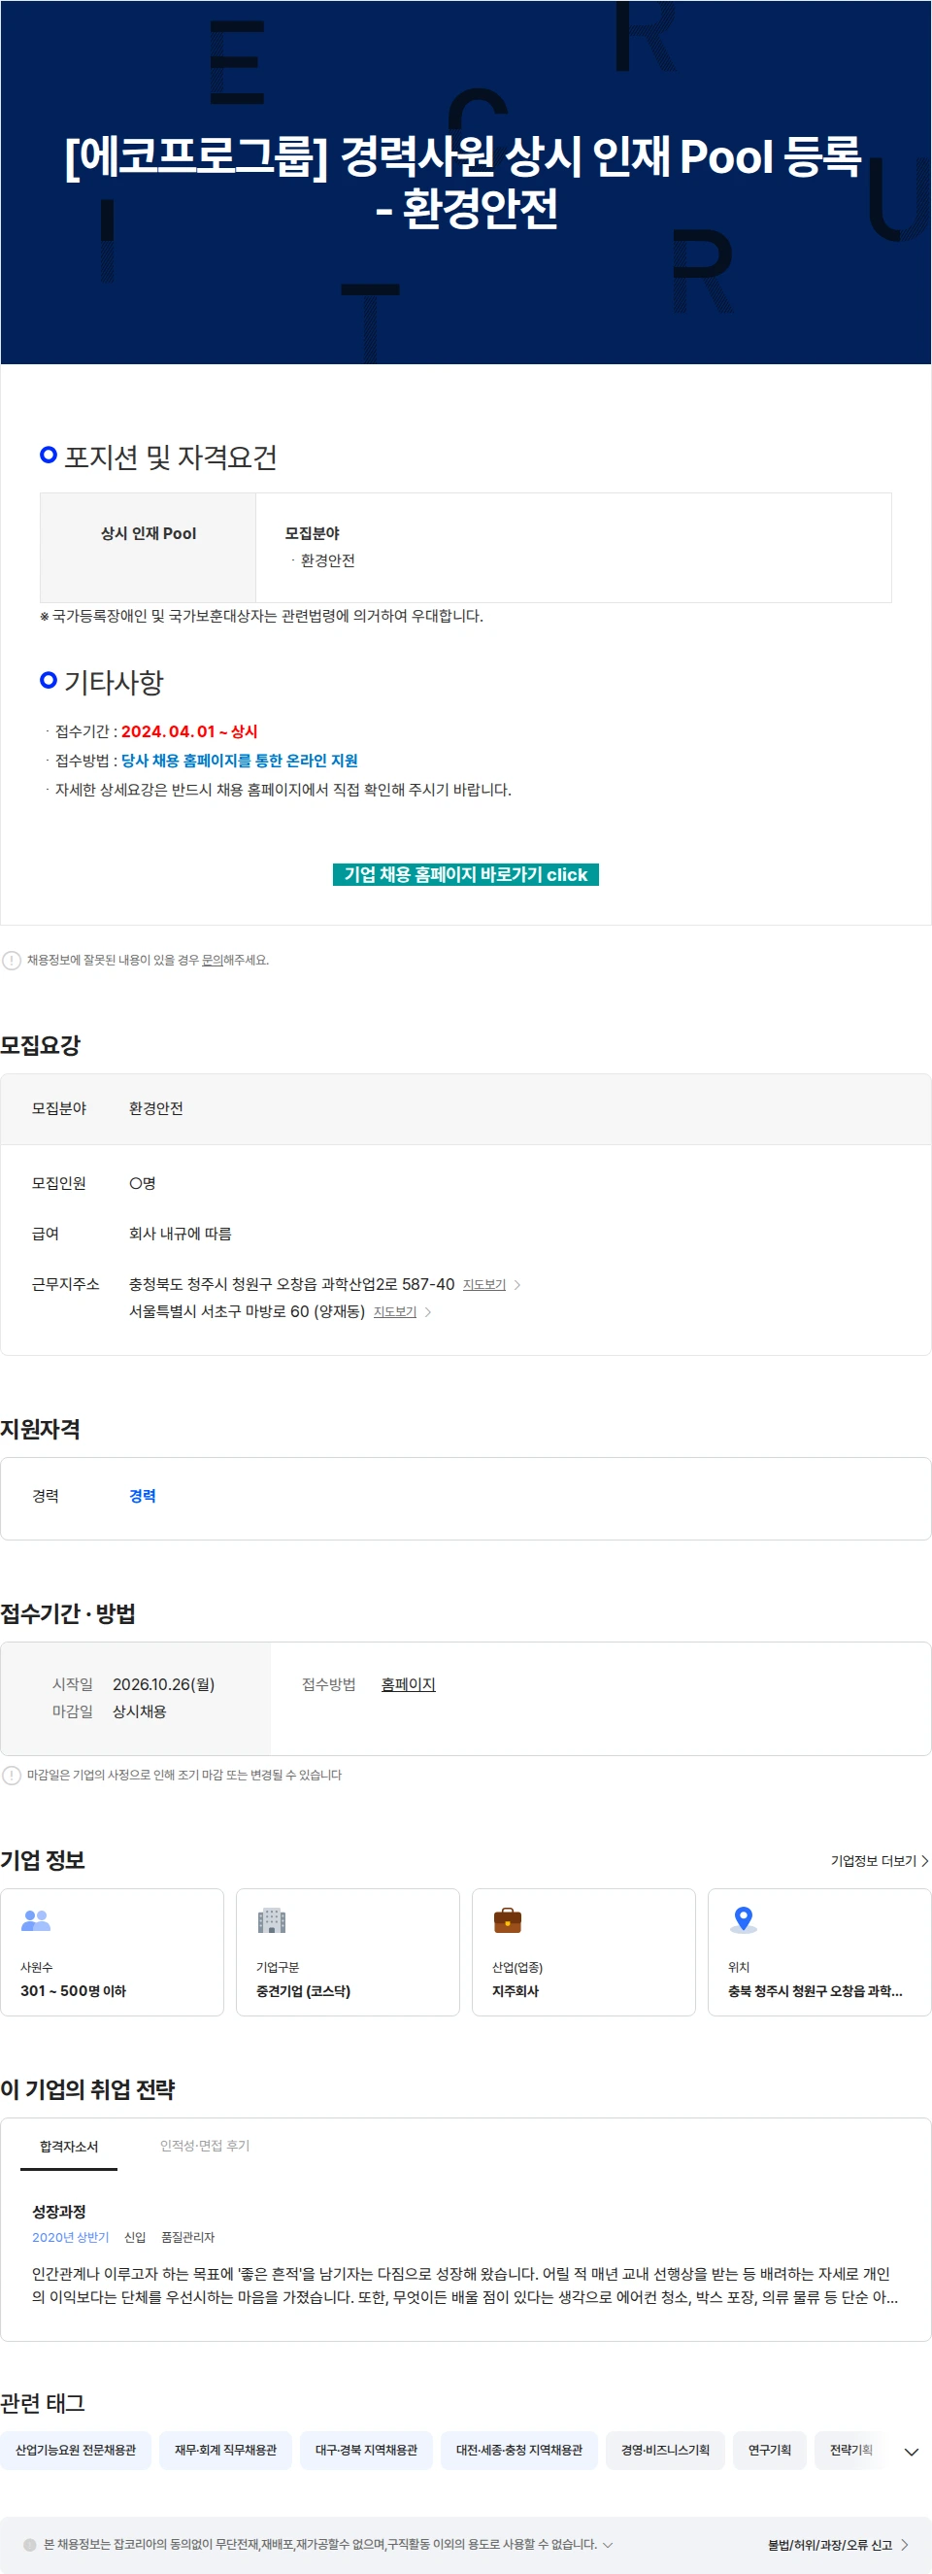Click the blue circle bullet before 기타사항
Image resolution: width=932 pixels, height=2574 pixels.
[x=48, y=680]
